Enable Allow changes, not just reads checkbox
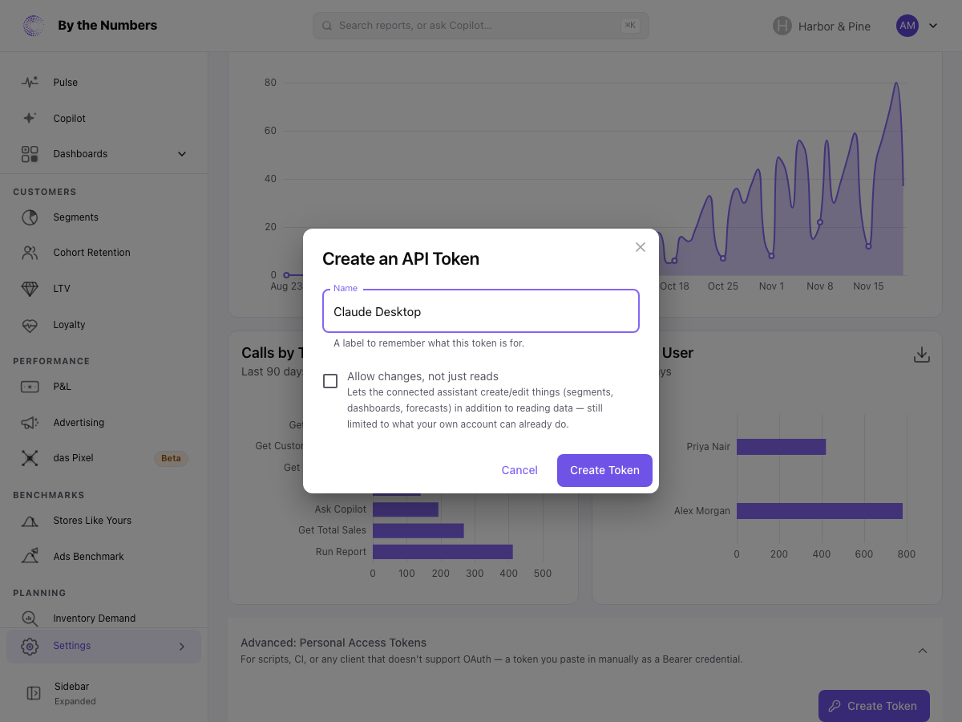The height and width of the screenshot is (722, 962). [330, 381]
